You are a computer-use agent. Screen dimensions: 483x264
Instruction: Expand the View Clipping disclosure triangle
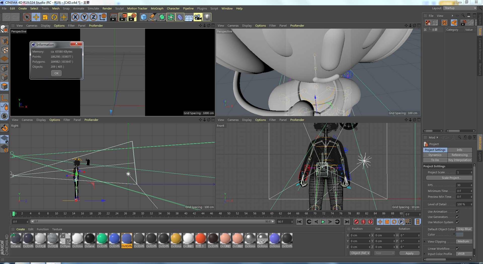click(x=425, y=242)
